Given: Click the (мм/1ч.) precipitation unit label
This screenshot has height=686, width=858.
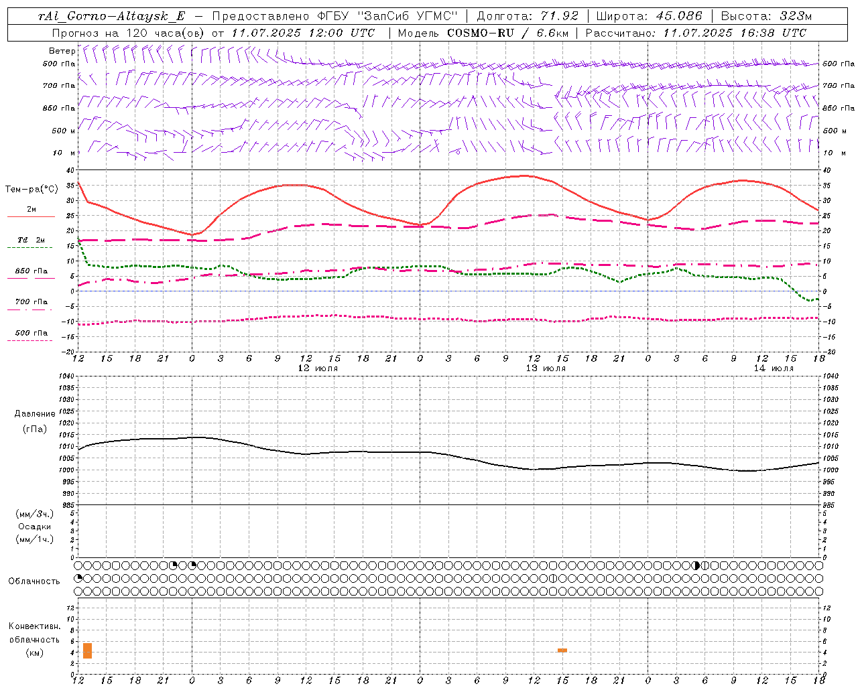Looking at the screenshot, I should (x=35, y=539).
